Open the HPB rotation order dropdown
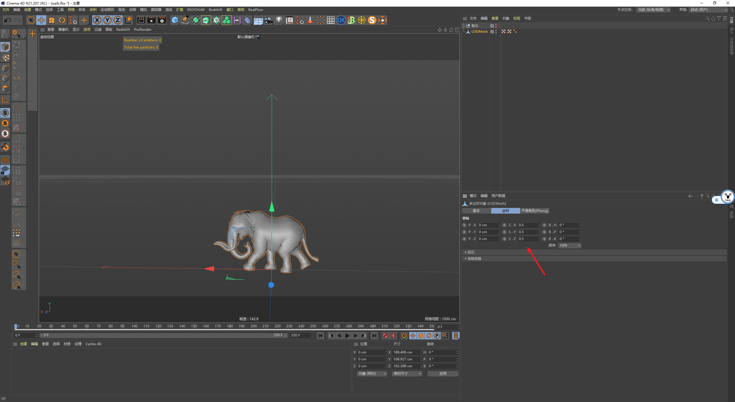The width and height of the screenshot is (735, 402). (x=570, y=246)
